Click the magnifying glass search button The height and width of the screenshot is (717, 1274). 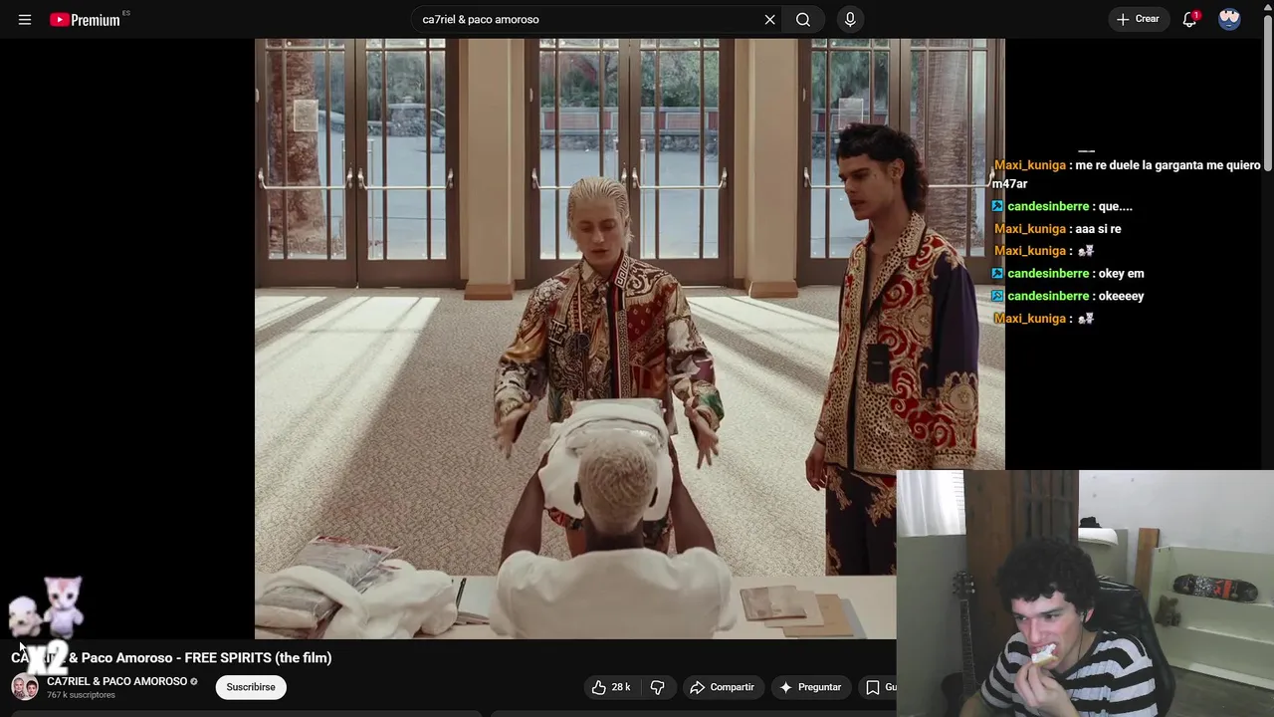tap(803, 19)
